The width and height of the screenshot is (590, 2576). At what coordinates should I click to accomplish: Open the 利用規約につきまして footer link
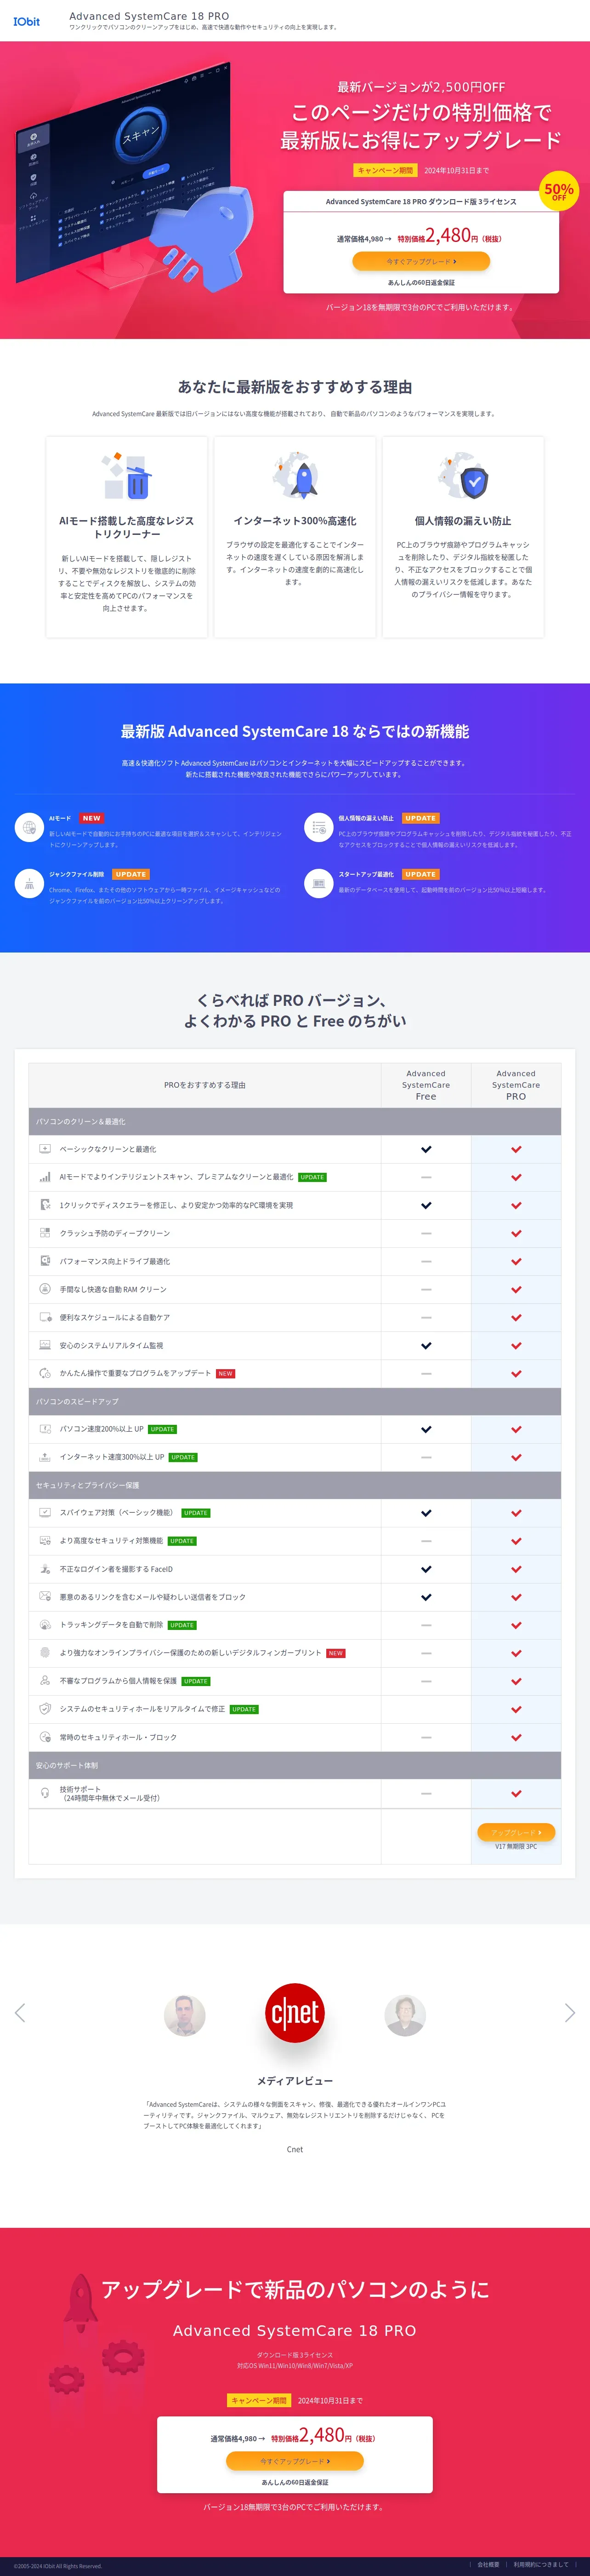[x=540, y=2564]
